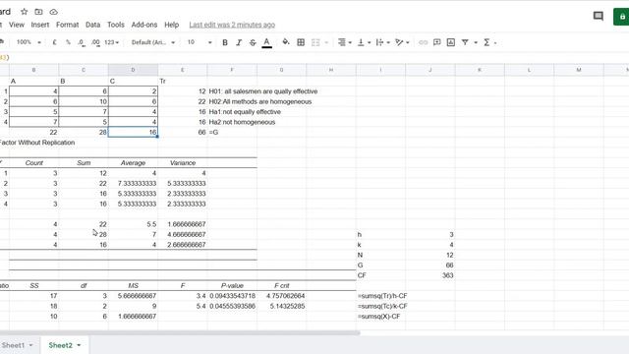
Task: Open the Data menu
Action: pyautogui.click(x=92, y=25)
